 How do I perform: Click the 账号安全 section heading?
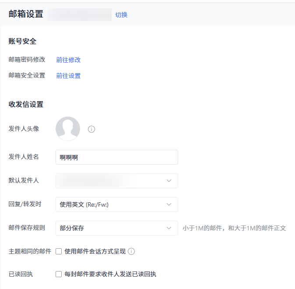point(22,41)
